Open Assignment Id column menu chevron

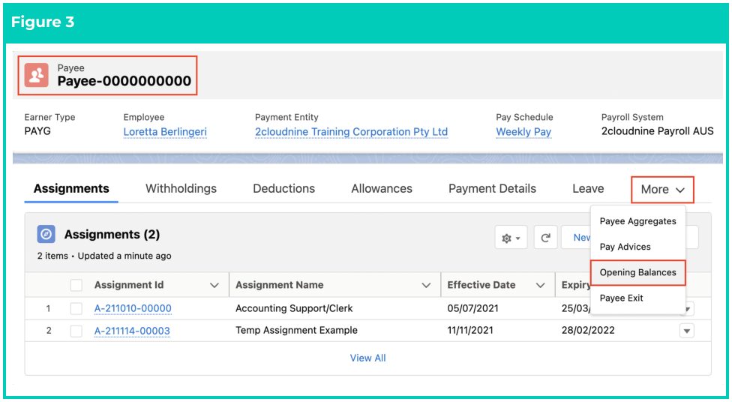(x=214, y=285)
